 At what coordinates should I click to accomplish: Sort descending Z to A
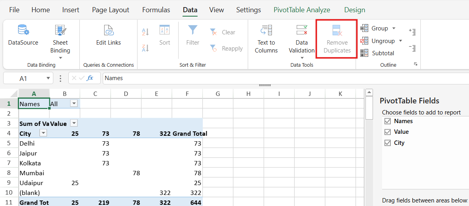[145, 48]
